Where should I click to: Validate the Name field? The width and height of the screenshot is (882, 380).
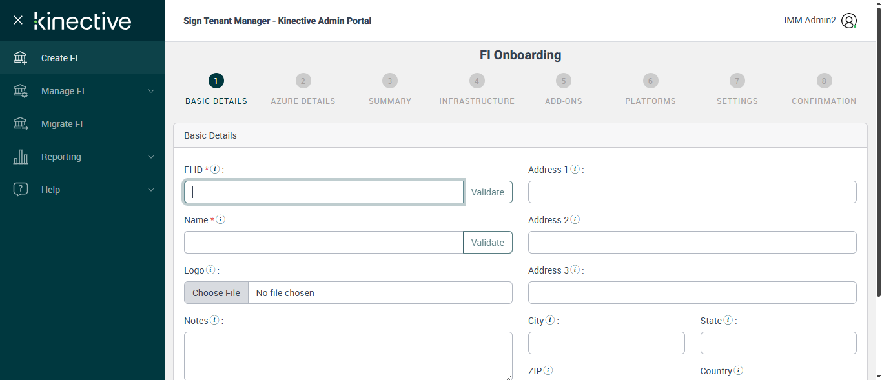(487, 243)
